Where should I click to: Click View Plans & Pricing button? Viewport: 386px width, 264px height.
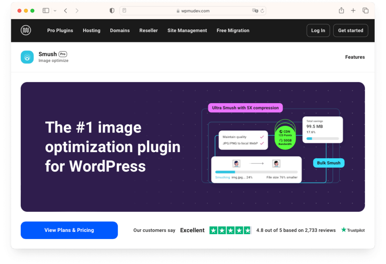(x=69, y=230)
